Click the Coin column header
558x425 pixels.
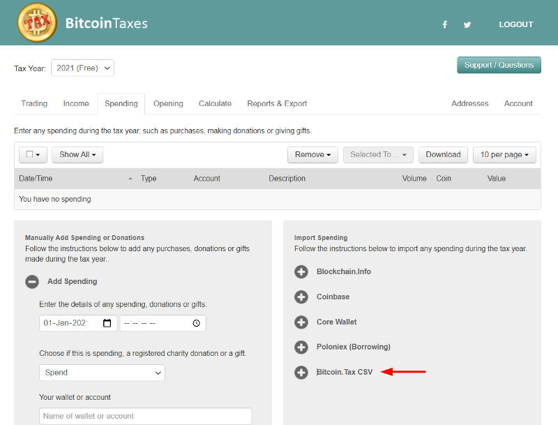pyautogui.click(x=444, y=179)
